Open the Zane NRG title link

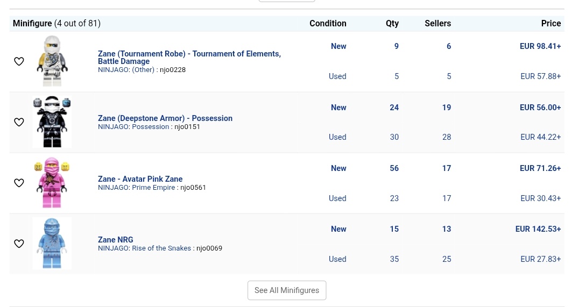(116, 240)
